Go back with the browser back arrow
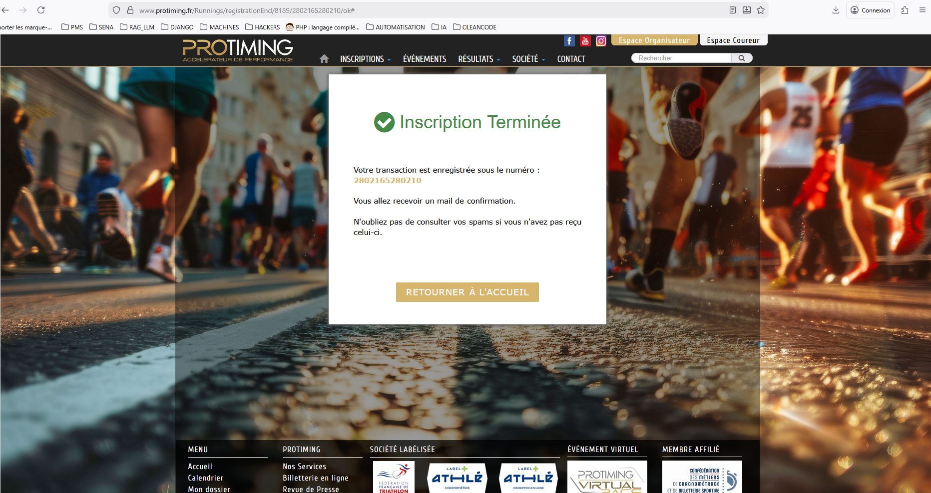Viewport: 931px width, 493px height. (5, 10)
